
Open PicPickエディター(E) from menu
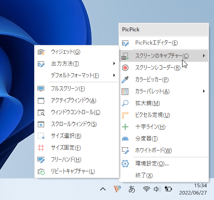(x=164, y=43)
